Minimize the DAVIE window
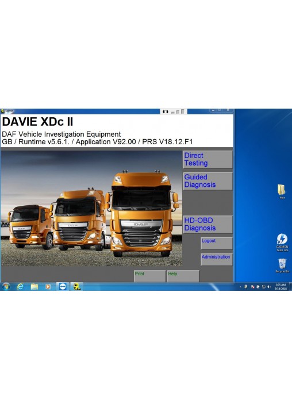The height and width of the screenshot is (400, 292). tap(213, 110)
